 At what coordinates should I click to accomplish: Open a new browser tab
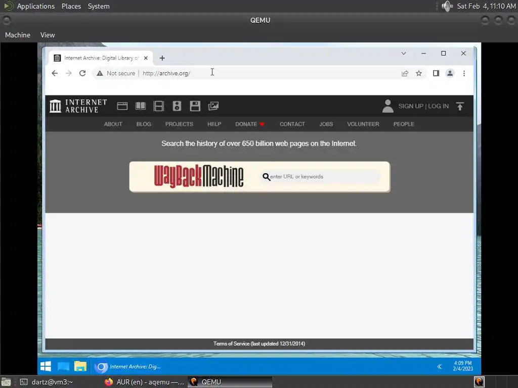coord(162,58)
